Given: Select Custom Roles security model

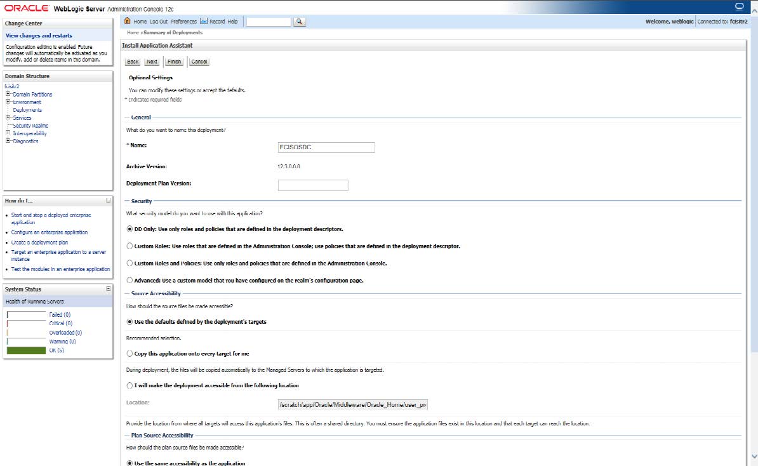Looking at the screenshot, I should (x=130, y=246).
